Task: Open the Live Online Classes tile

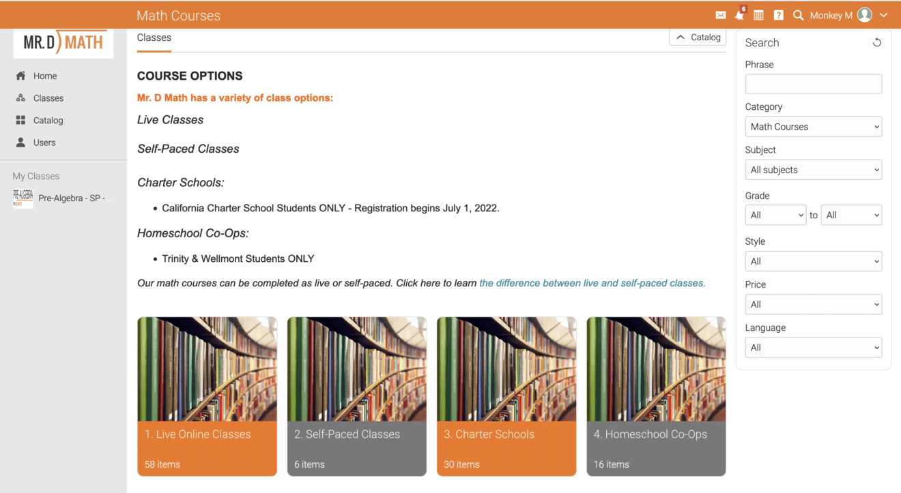Action: 207,396
